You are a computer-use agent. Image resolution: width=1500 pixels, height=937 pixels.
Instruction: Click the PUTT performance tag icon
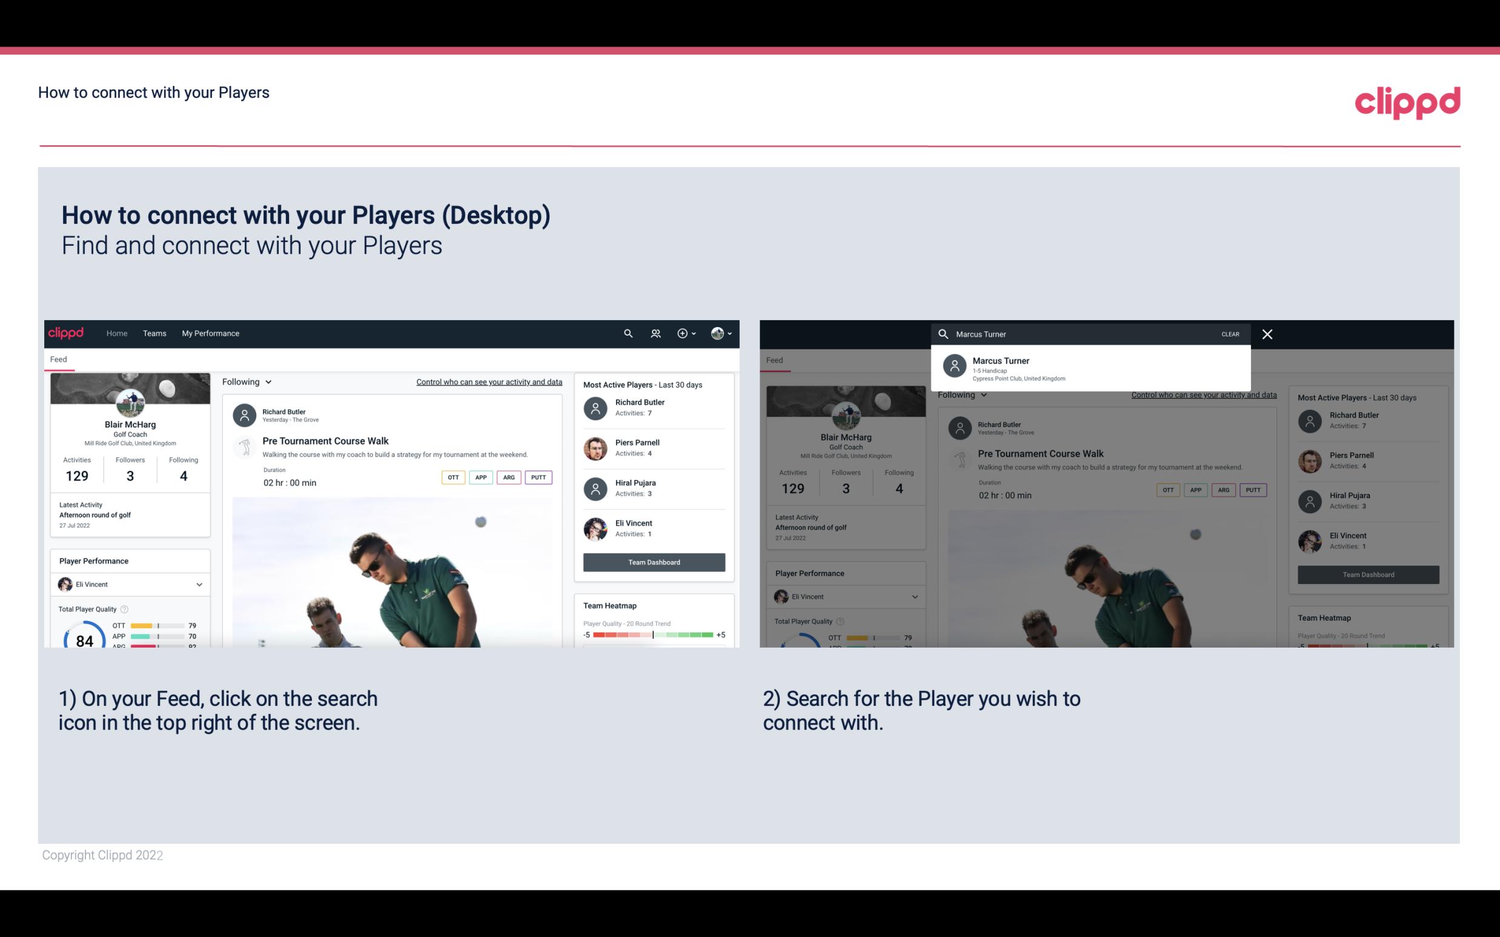(x=539, y=477)
